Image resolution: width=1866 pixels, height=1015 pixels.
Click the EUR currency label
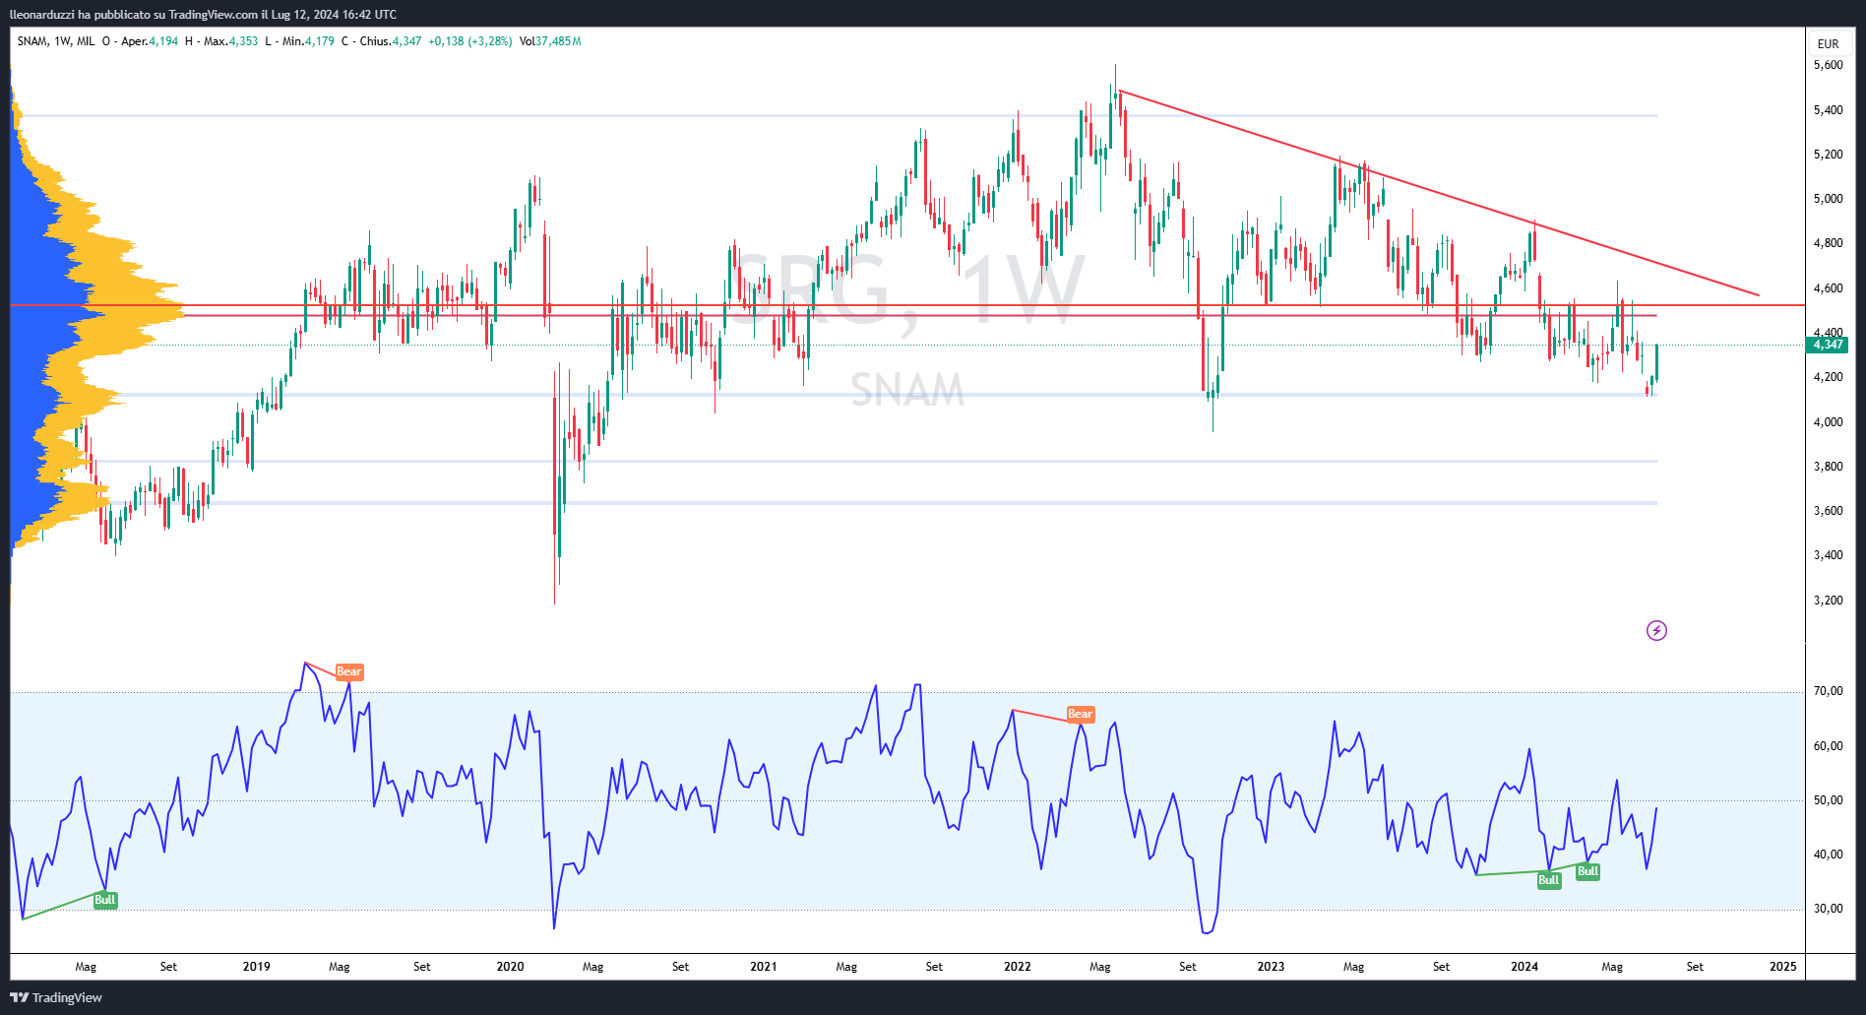1828,43
